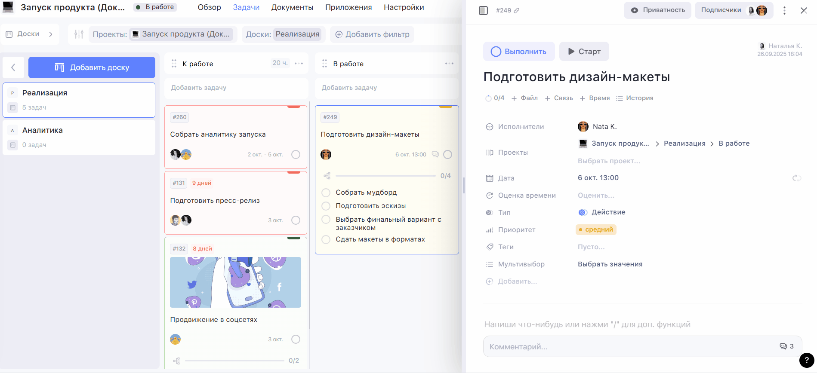Switch to the 'Документы' tab
Image resolution: width=817 pixels, height=373 pixels.
(x=292, y=7)
